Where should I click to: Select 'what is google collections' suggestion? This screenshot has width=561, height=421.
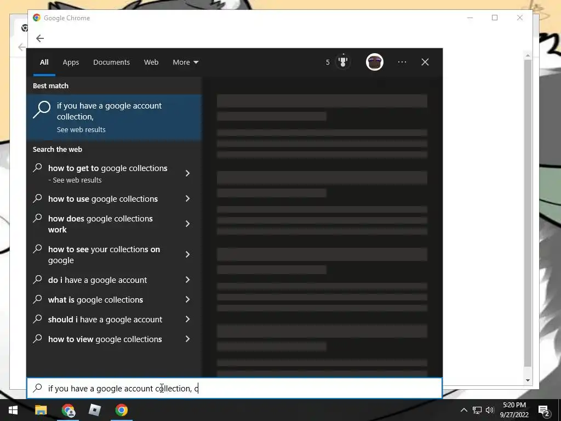[x=95, y=300]
